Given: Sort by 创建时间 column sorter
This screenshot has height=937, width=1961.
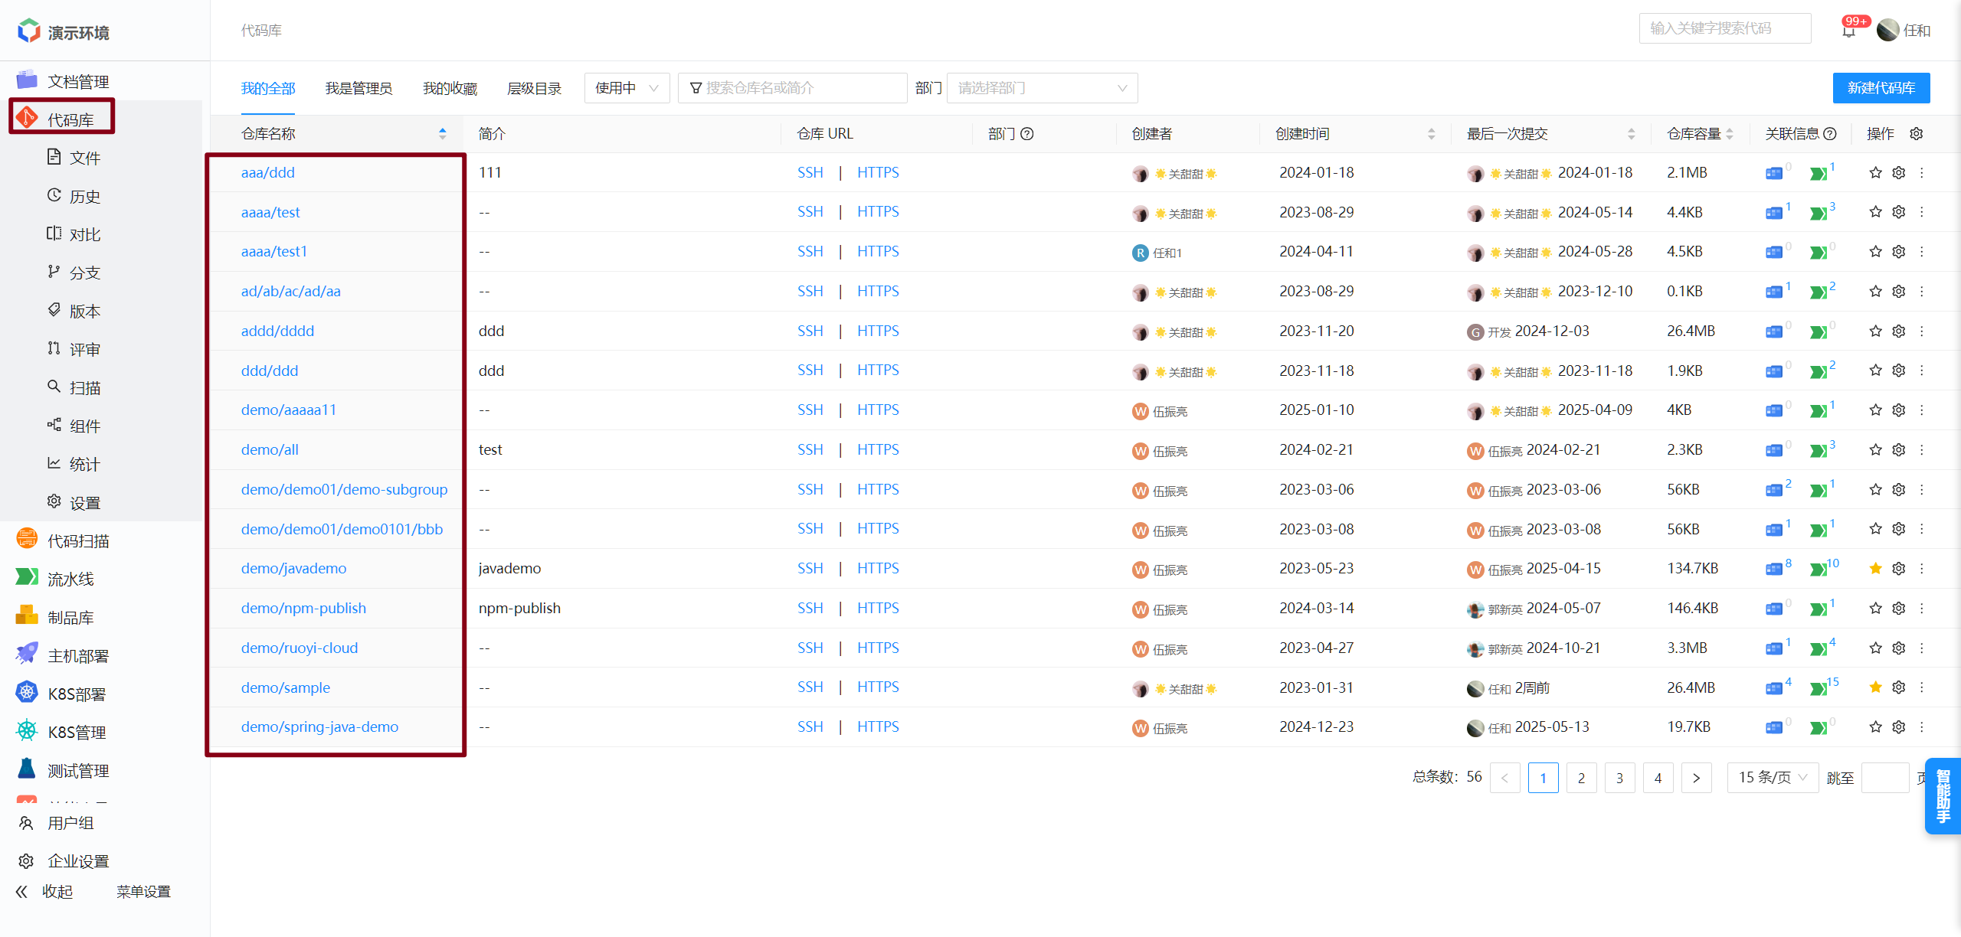Looking at the screenshot, I should (x=1431, y=134).
